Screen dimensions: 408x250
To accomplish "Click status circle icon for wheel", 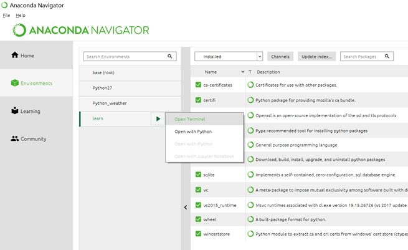I will click(x=250, y=219).
